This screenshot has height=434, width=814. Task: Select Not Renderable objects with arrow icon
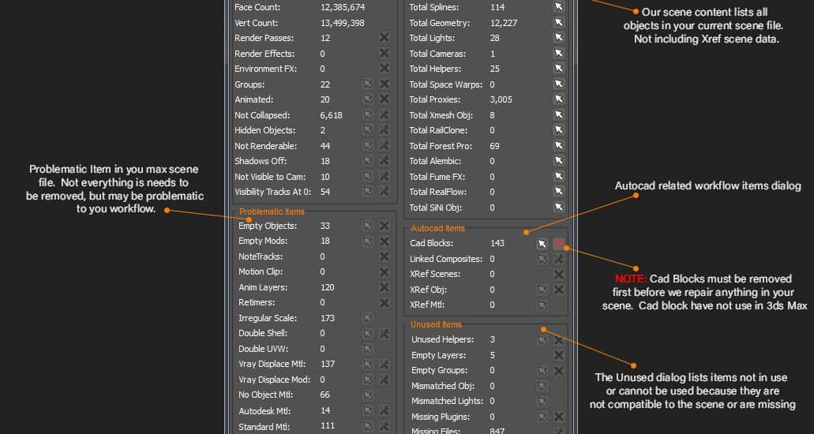tap(367, 146)
